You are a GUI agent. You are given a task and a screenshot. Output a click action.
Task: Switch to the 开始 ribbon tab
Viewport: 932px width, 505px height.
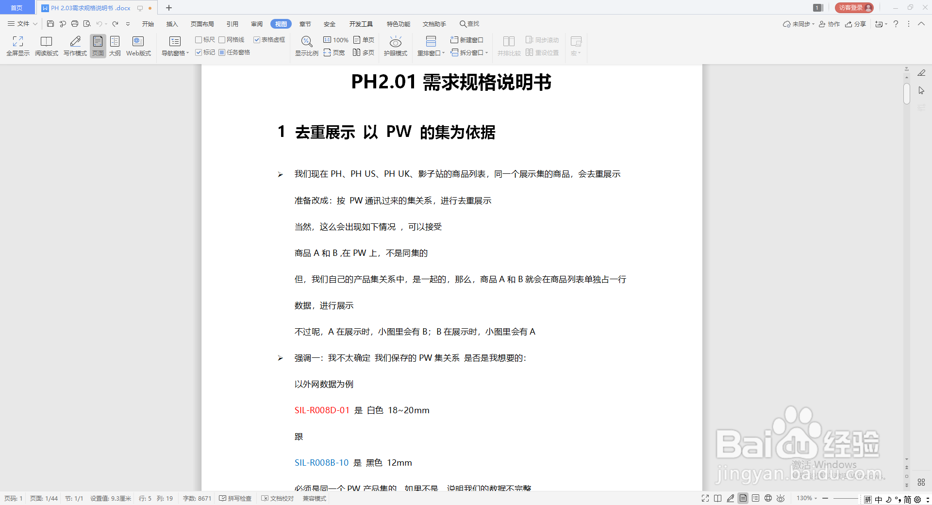[x=148, y=23]
